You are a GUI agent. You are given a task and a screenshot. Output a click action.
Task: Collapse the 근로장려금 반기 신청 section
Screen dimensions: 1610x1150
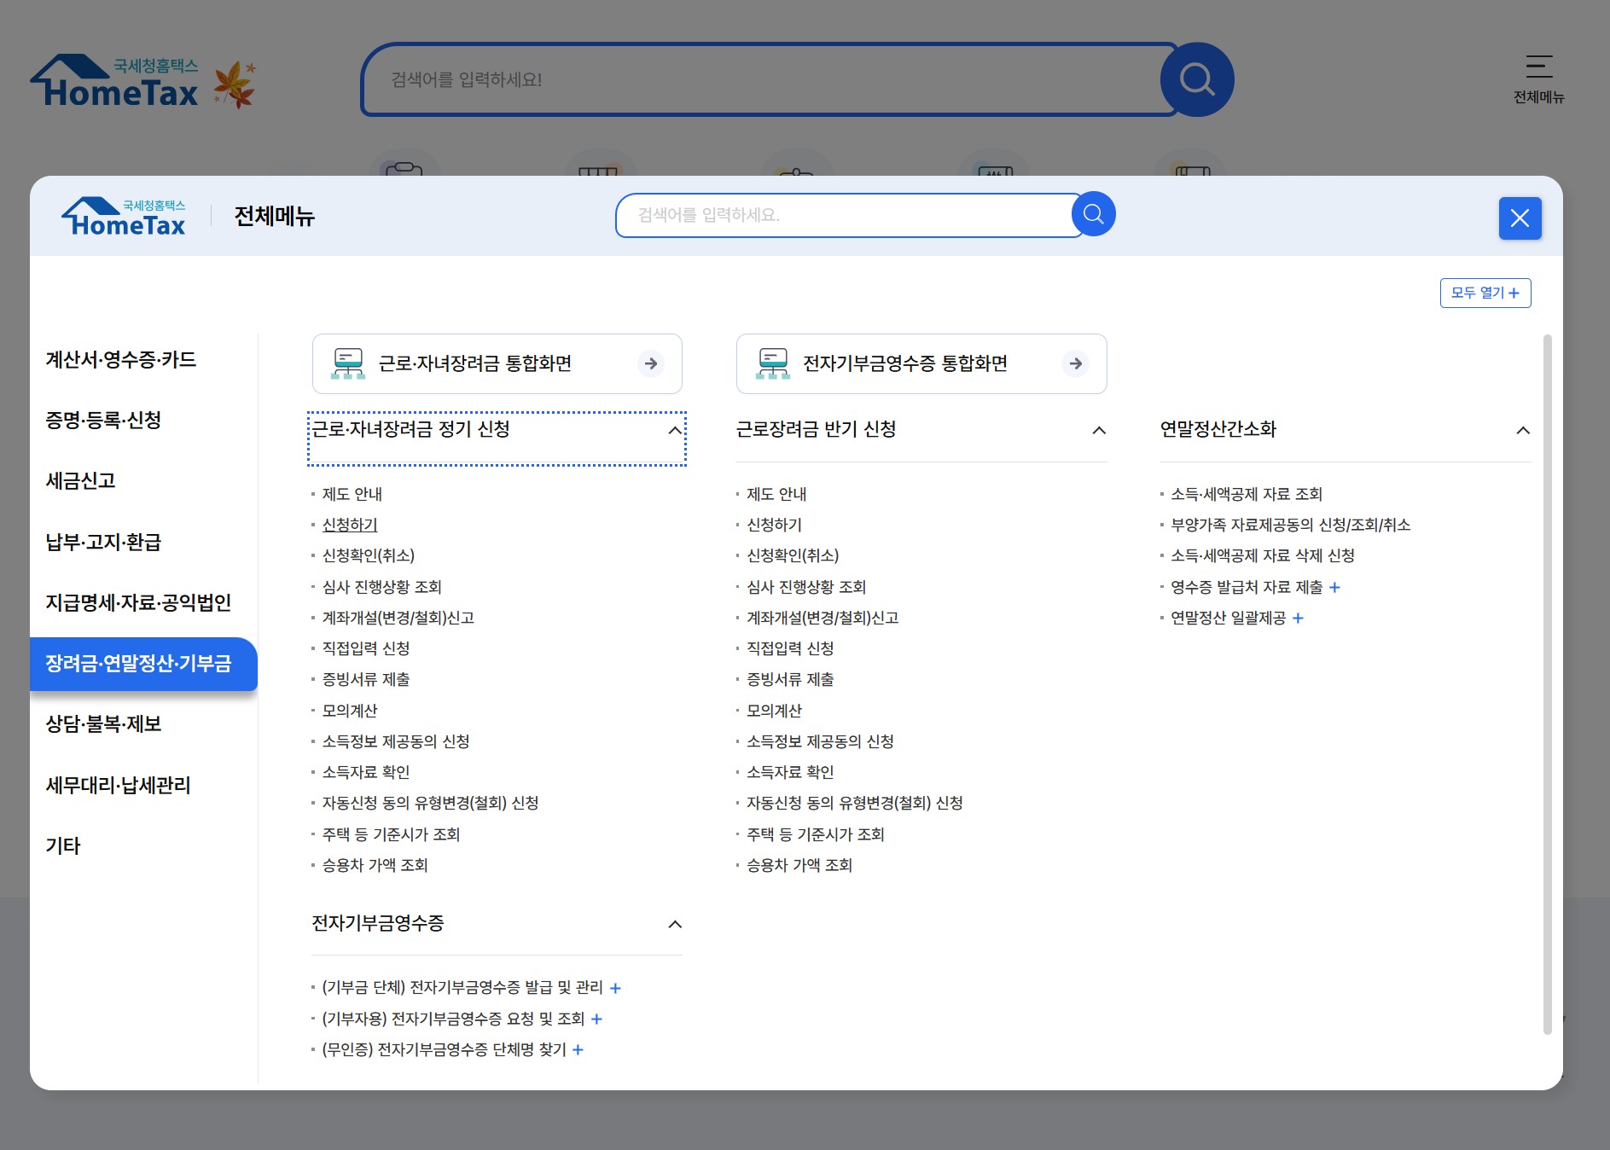(x=1099, y=430)
